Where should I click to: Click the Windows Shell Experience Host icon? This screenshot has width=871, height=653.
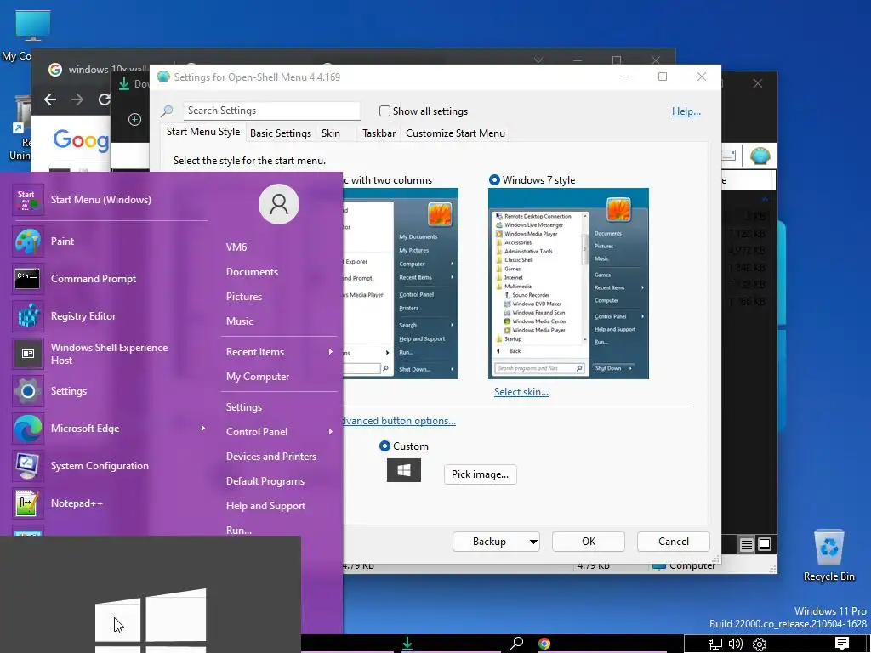click(28, 354)
